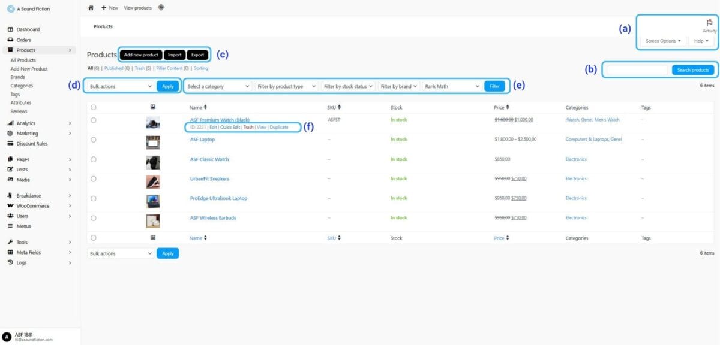The height and width of the screenshot is (345, 720).
Task: Open Categories in the Products submenu
Action: 22,86
